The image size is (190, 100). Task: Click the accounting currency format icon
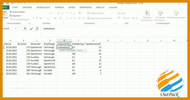[119, 18]
